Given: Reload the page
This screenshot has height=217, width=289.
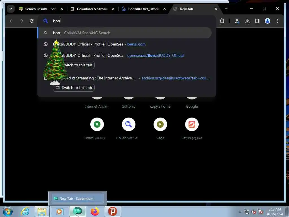Looking at the screenshot, I should click(32, 21).
